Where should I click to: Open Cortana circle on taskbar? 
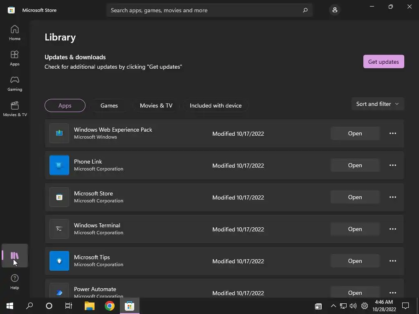coord(49,306)
